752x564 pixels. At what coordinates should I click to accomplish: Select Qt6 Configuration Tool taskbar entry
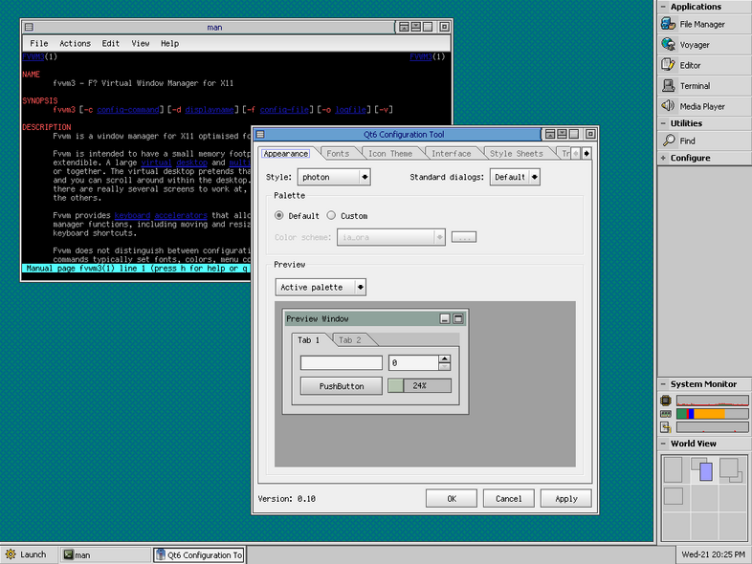[199, 554]
